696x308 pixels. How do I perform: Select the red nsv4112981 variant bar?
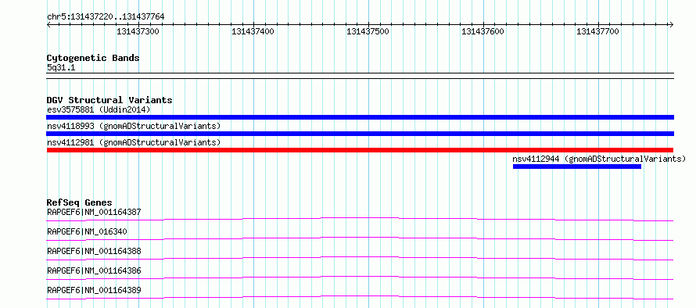[x=360, y=150]
